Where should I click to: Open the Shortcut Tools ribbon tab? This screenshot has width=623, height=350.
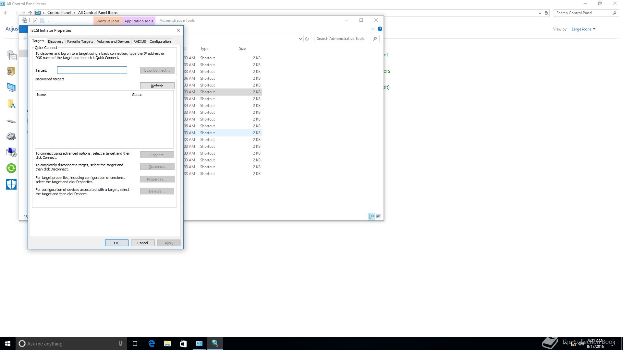tap(107, 21)
